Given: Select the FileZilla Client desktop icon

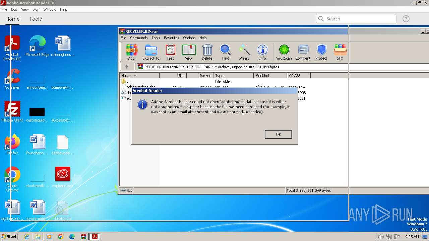Looking at the screenshot, I should coord(12,112).
